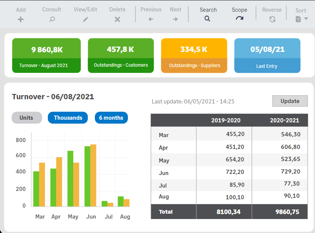Open the Search magnifier icon
Viewport: 315px width, 233px height.
pos(207,19)
